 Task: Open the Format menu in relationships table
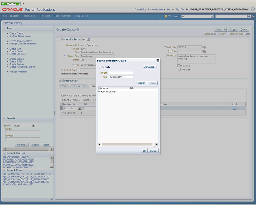coord(86,100)
